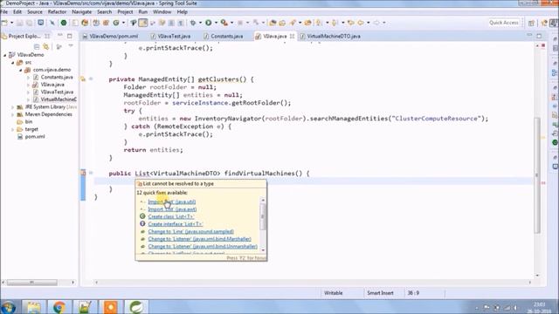This screenshot has height=314, width=559.
Task: Apply quick fix Import 'List' (java.util)
Action: tap(172, 201)
